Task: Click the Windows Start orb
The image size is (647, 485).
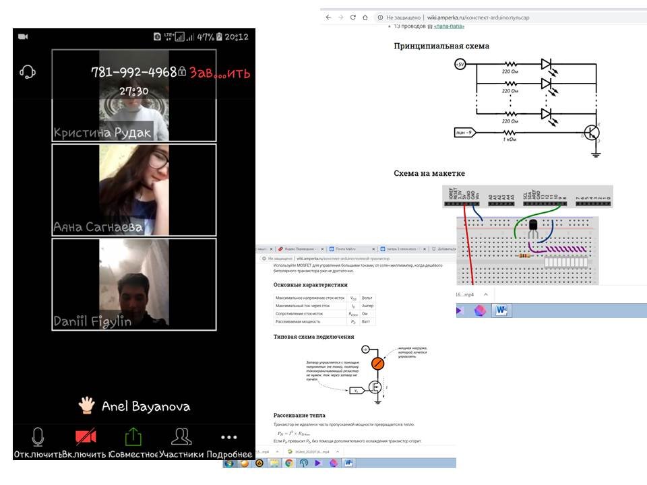Action: coord(229,463)
